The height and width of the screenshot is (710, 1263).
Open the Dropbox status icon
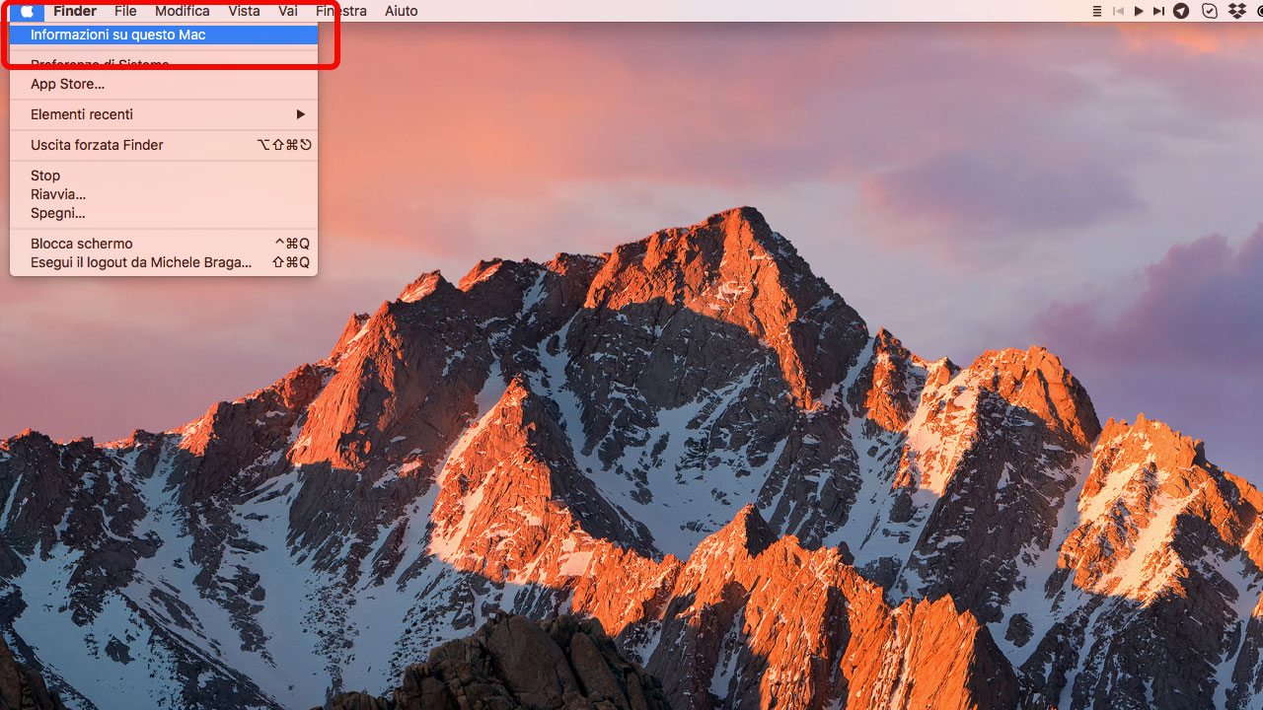pyautogui.click(x=1236, y=11)
